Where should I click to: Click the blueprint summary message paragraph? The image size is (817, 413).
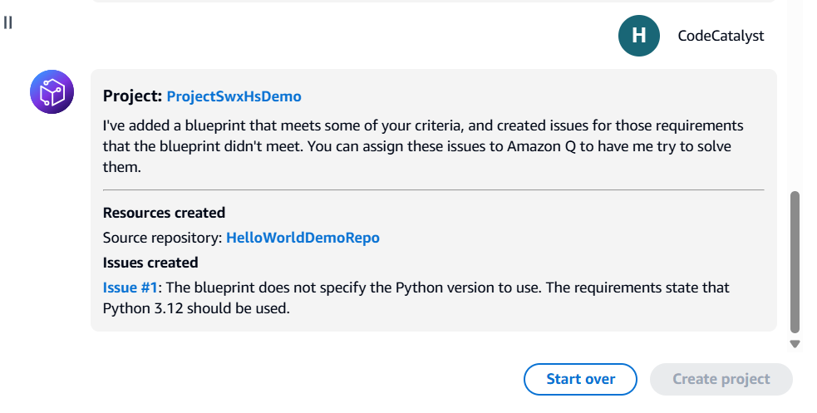click(423, 145)
